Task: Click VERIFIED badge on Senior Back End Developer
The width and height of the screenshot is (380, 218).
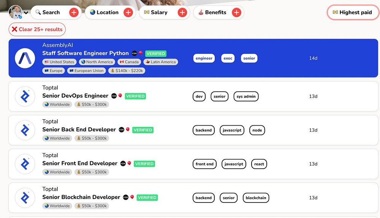Action: click(x=143, y=130)
